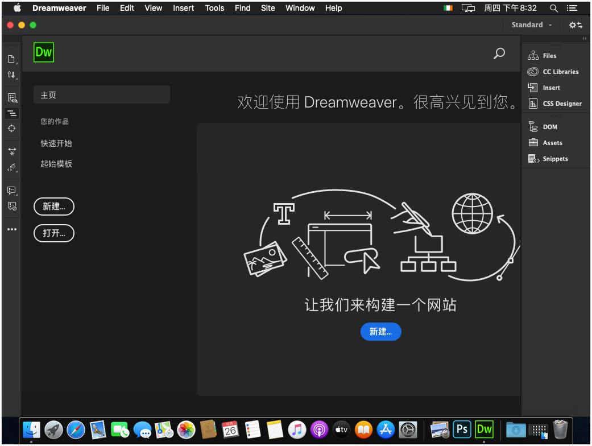This screenshot has height=446, width=592.
Task: Collapse the right panels with double arrows
Action: click(585, 39)
